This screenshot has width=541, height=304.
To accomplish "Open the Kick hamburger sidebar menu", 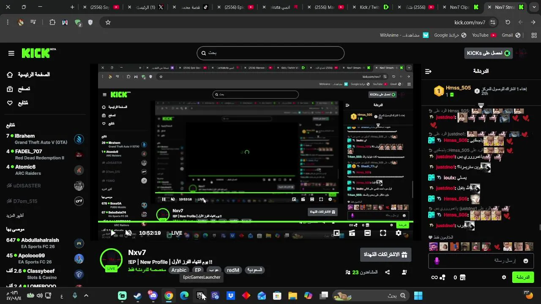I will point(11,53).
